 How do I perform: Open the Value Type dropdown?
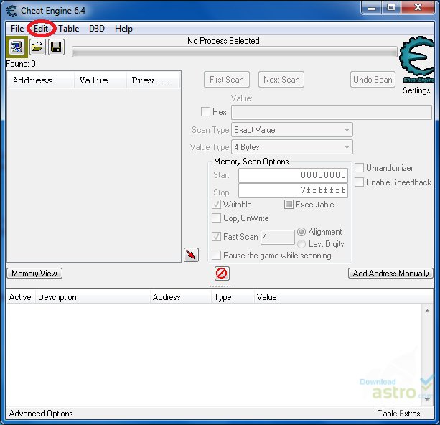pyautogui.click(x=292, y=147)
